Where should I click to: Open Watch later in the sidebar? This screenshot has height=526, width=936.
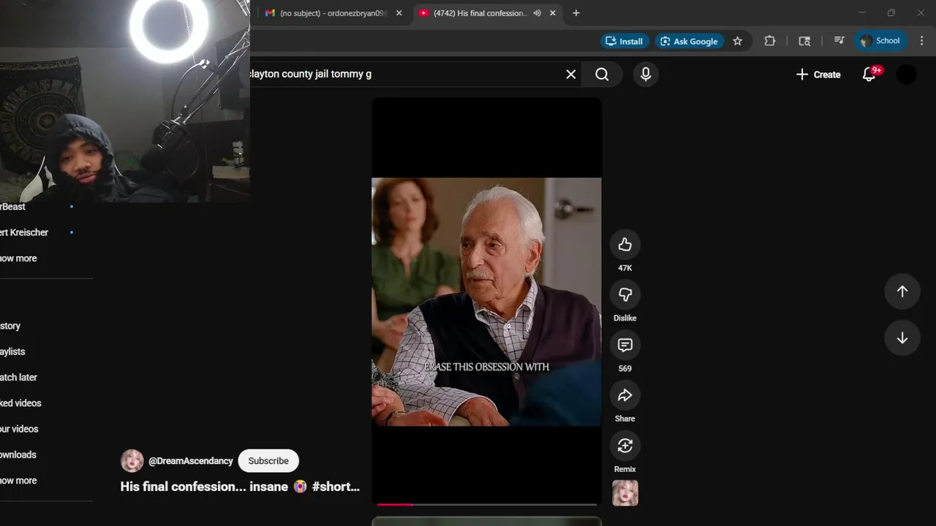click(18, 378)
